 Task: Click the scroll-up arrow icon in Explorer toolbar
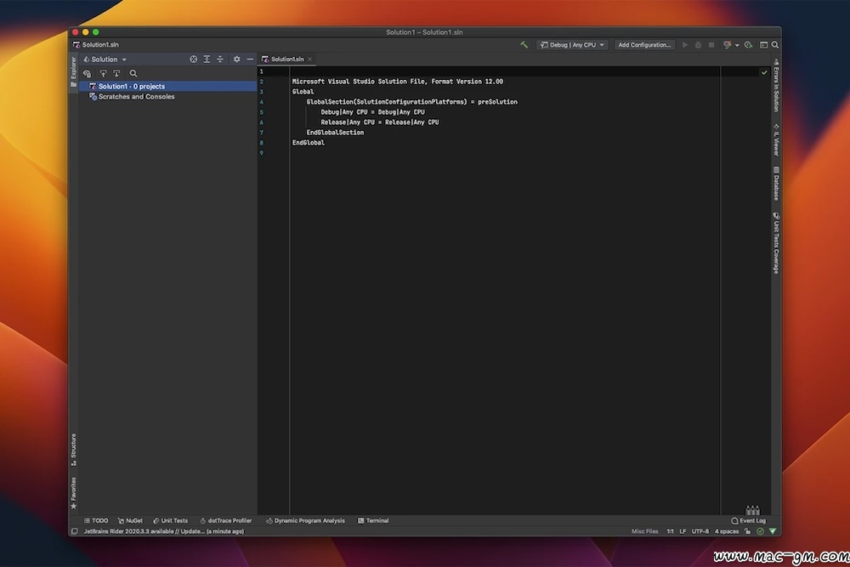coord(103,73)
